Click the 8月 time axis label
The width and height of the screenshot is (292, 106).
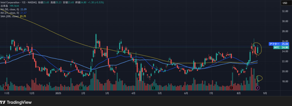click(x=239, y=93)
